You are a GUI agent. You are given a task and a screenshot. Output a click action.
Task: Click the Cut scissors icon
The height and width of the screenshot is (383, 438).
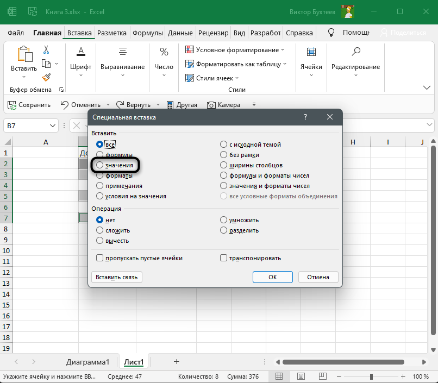46,50
